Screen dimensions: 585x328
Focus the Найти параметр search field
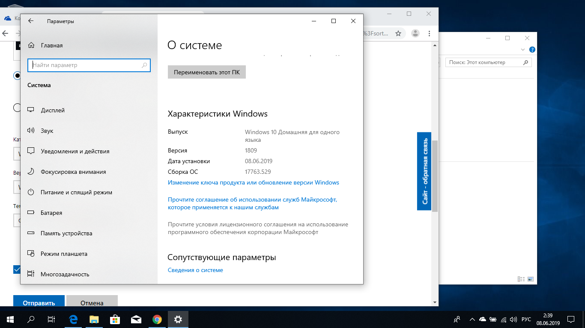[x=89, y=65]
